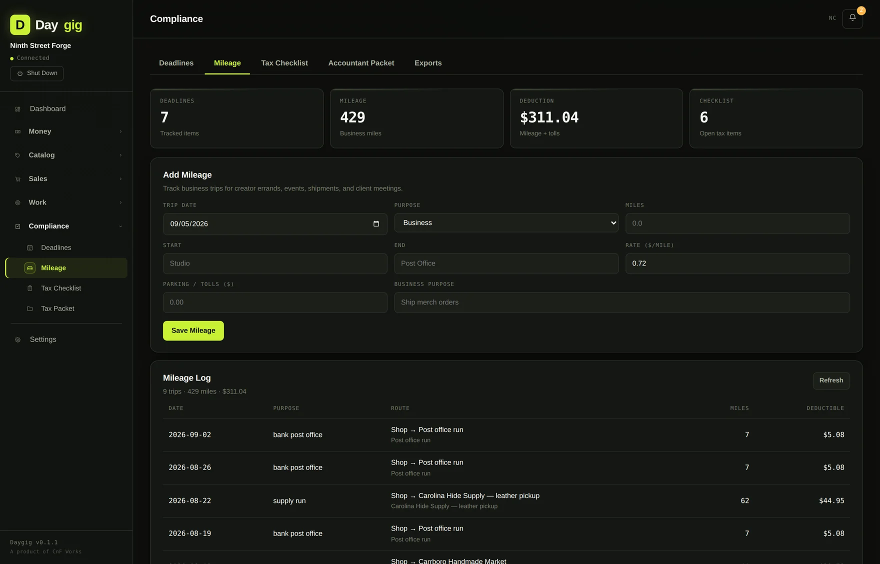Collapse the Compliance menu chevron
This screenshot has height=564, width=880.
tap(120, 226)
